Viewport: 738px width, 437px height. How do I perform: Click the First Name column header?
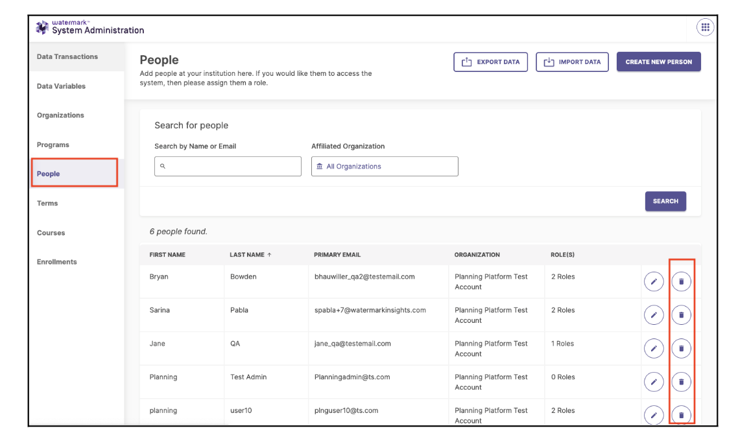coord(167,255)
